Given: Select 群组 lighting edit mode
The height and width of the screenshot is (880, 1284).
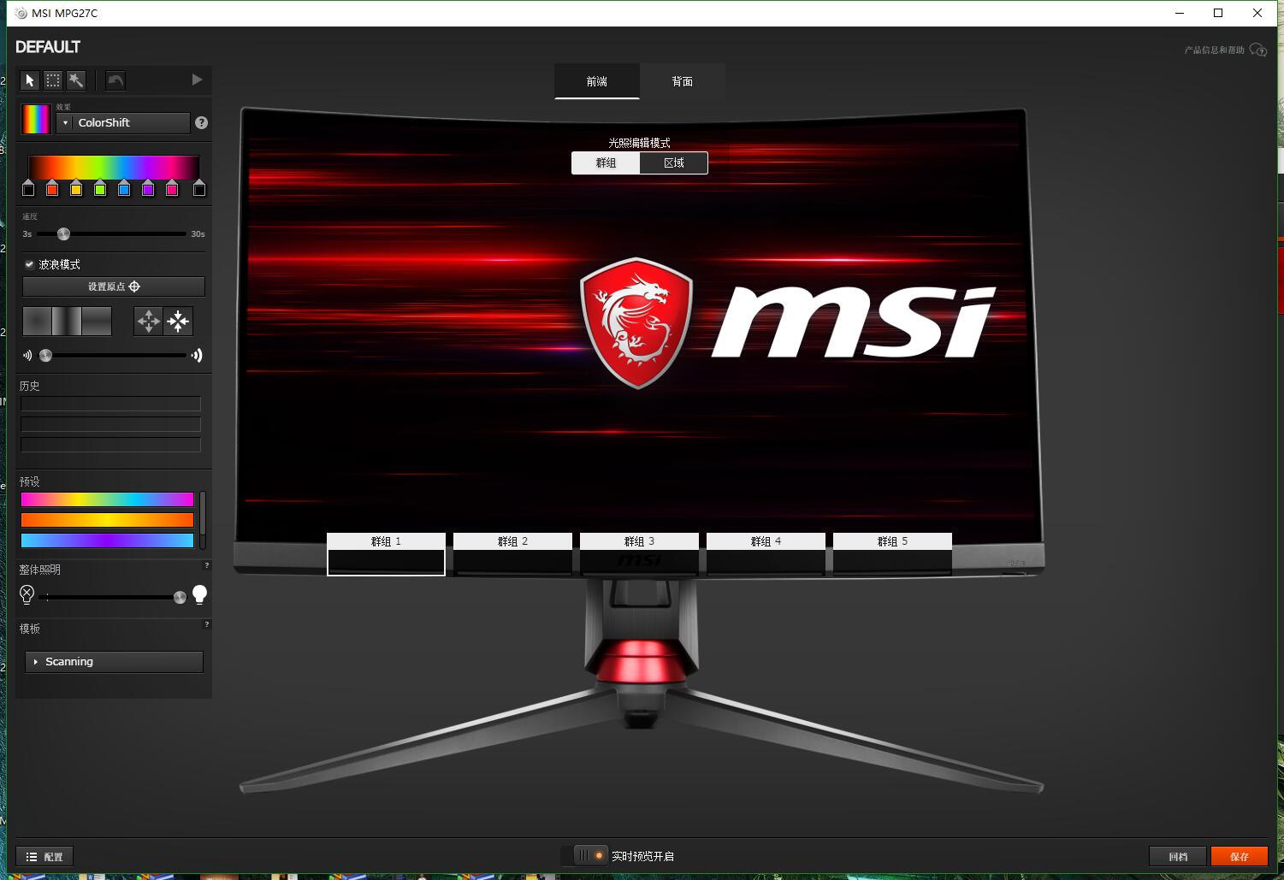Looking at the screenshot, I should (x=606, y=162).
